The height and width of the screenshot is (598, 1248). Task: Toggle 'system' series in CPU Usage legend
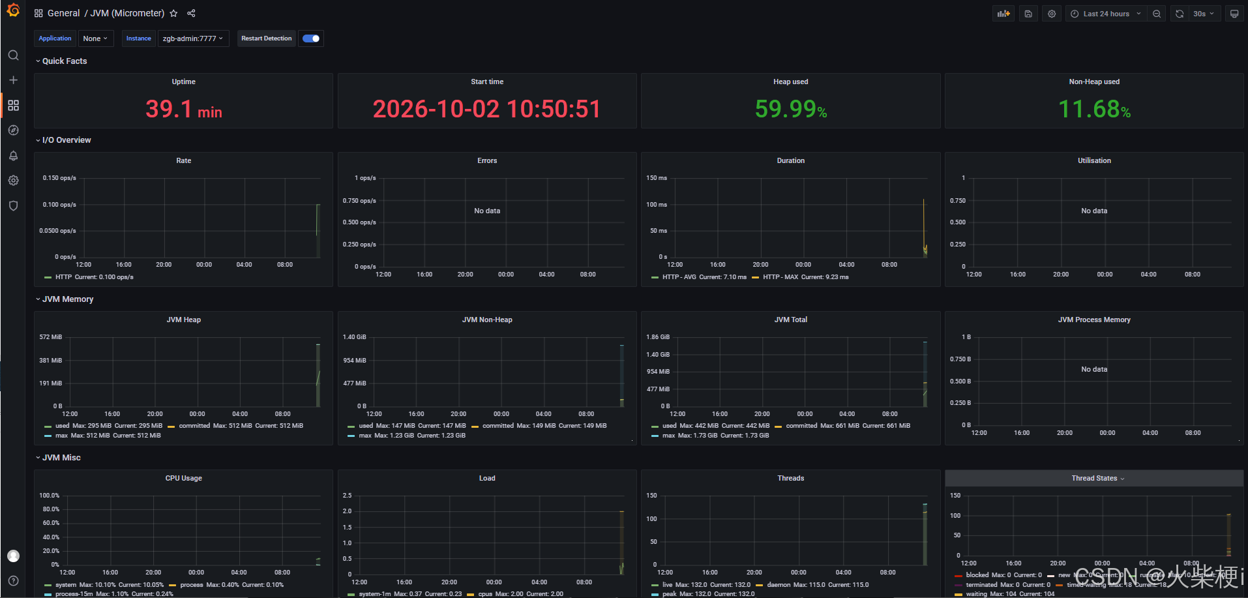[66, 585]
